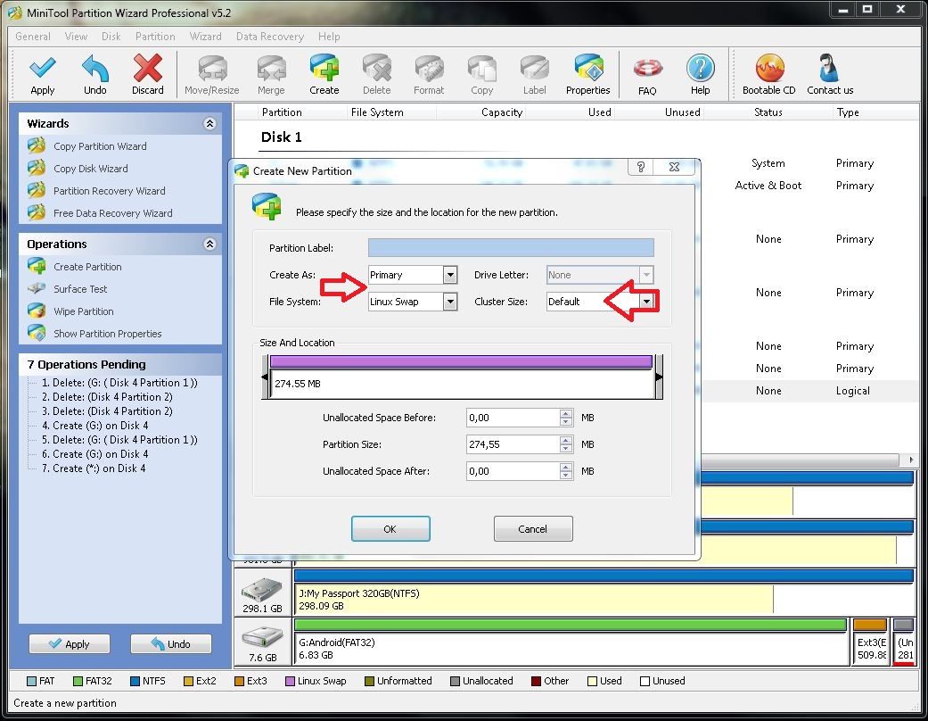928x721 pixels.
Task: Click the Partition Size value field
Action: pyautogui.click(x=513, y=444)
